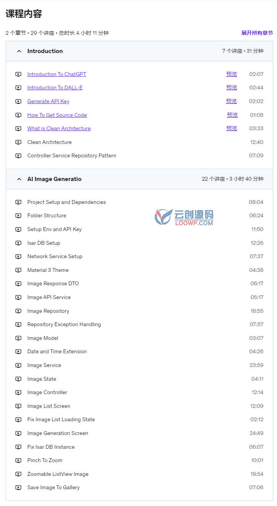Open How To Get Source Code link

[x=57, y=115]
